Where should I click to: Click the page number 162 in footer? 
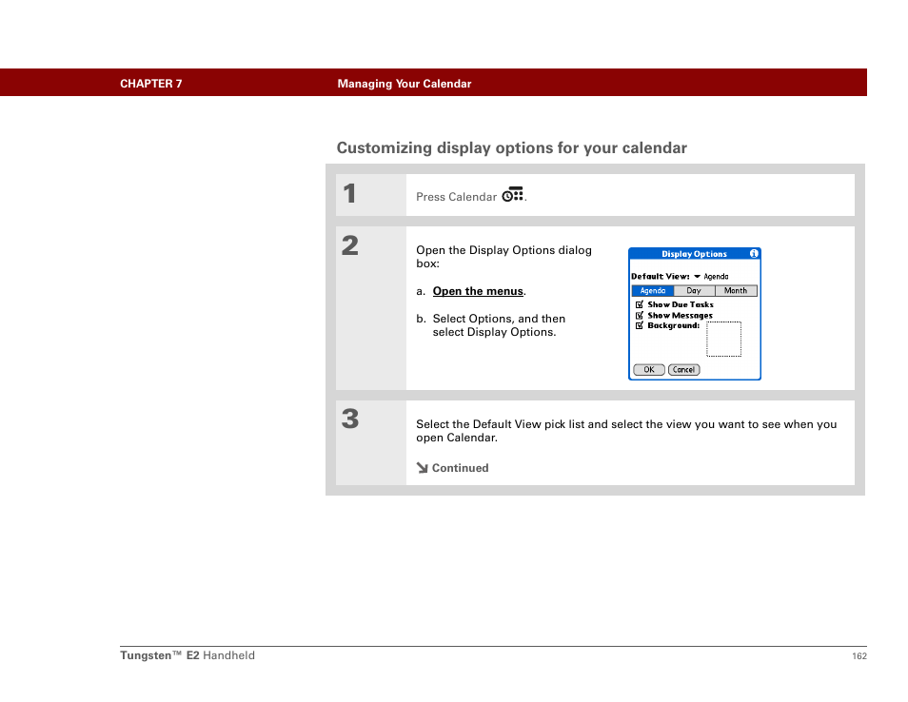point(859,656)
